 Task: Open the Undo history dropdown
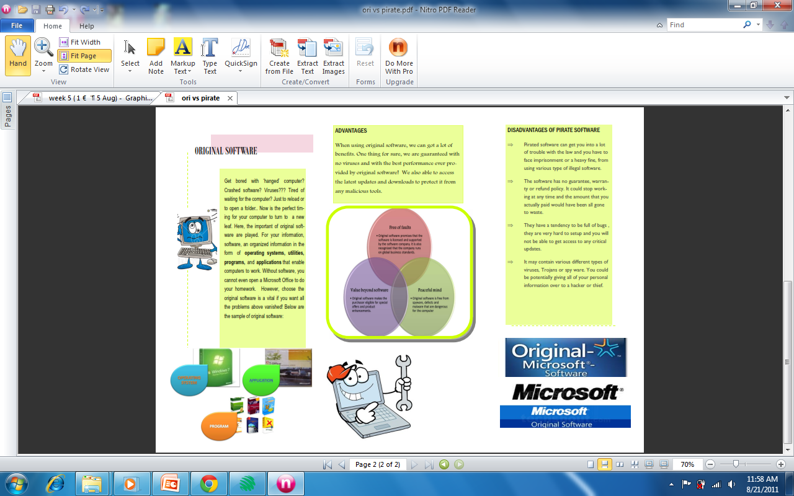(73, 10)
